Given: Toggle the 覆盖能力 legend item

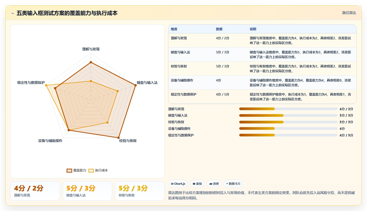Looking at the screenshot, I should click(x=76, y=170).
